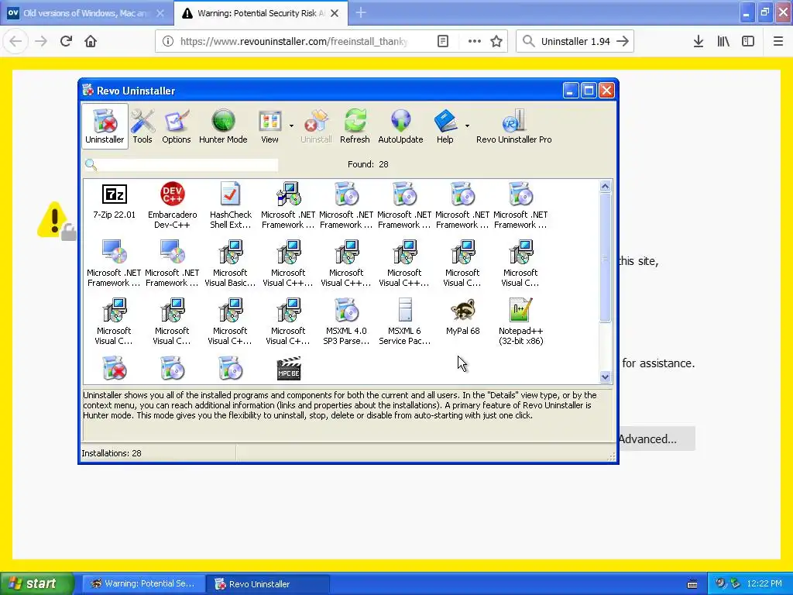
Task: Click the on-screen keyboard tray icon
Action: 692,584
